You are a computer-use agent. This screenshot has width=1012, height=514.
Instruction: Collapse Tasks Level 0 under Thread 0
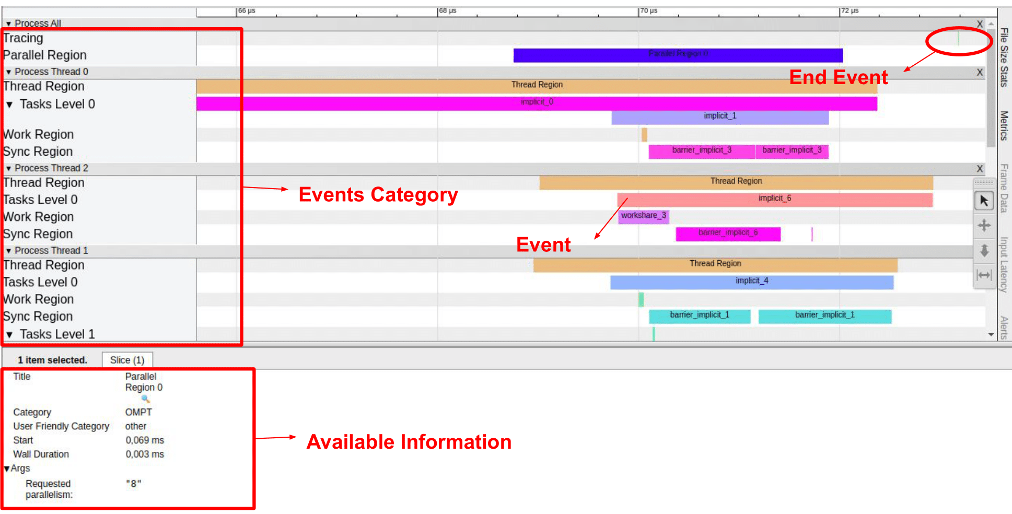pos(9,104)
